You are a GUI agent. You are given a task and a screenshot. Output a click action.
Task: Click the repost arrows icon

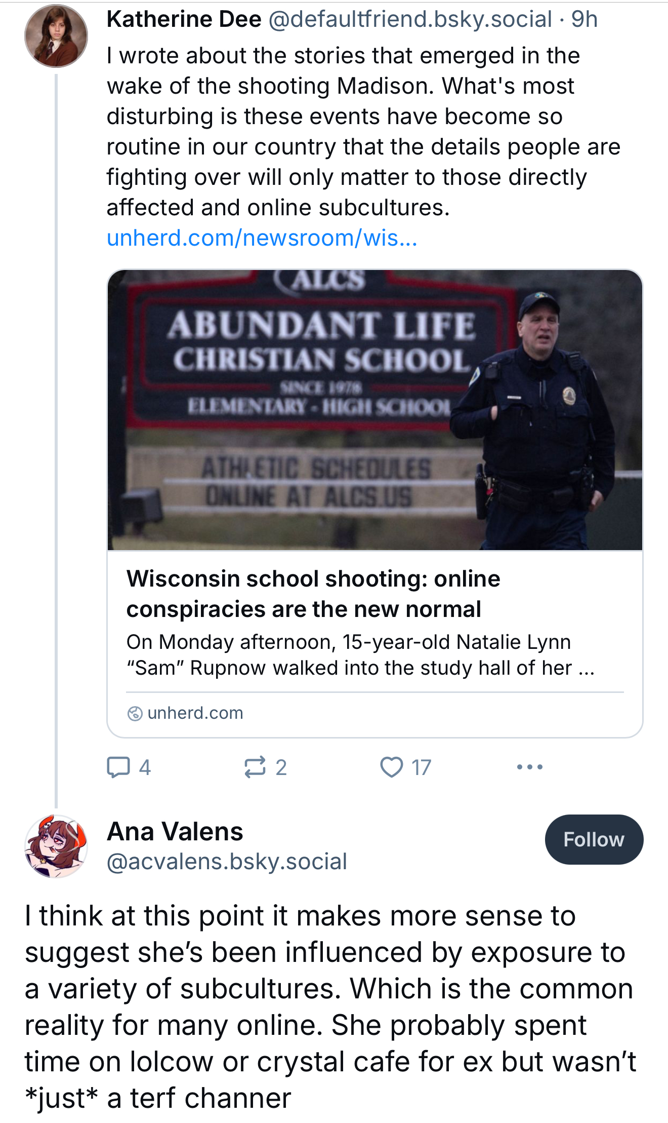pos(255,767)
